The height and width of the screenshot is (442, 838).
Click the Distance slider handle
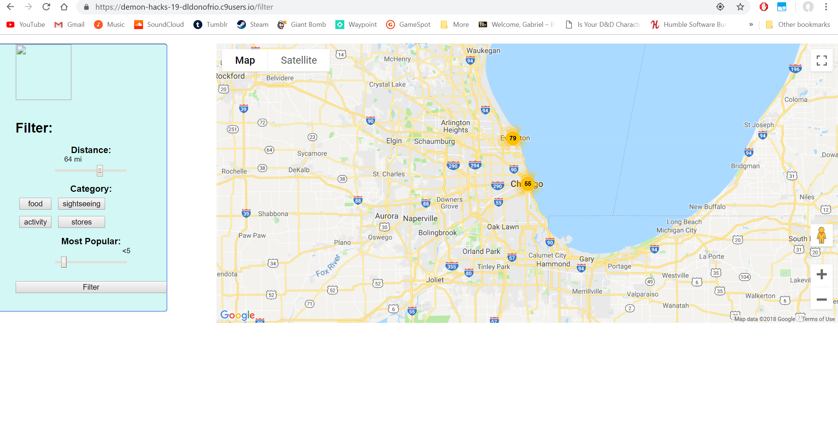pos(99,171)
